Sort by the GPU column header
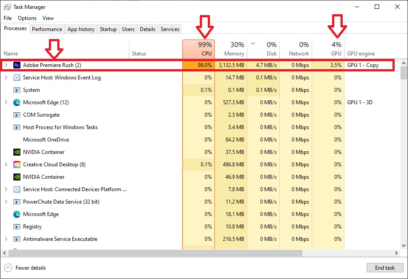This screenshot has width=408, height=279. [328, 49]
